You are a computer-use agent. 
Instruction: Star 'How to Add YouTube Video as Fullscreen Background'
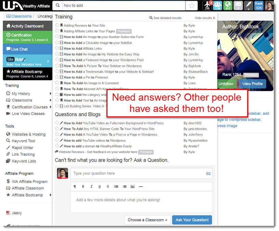pos(57,123)
